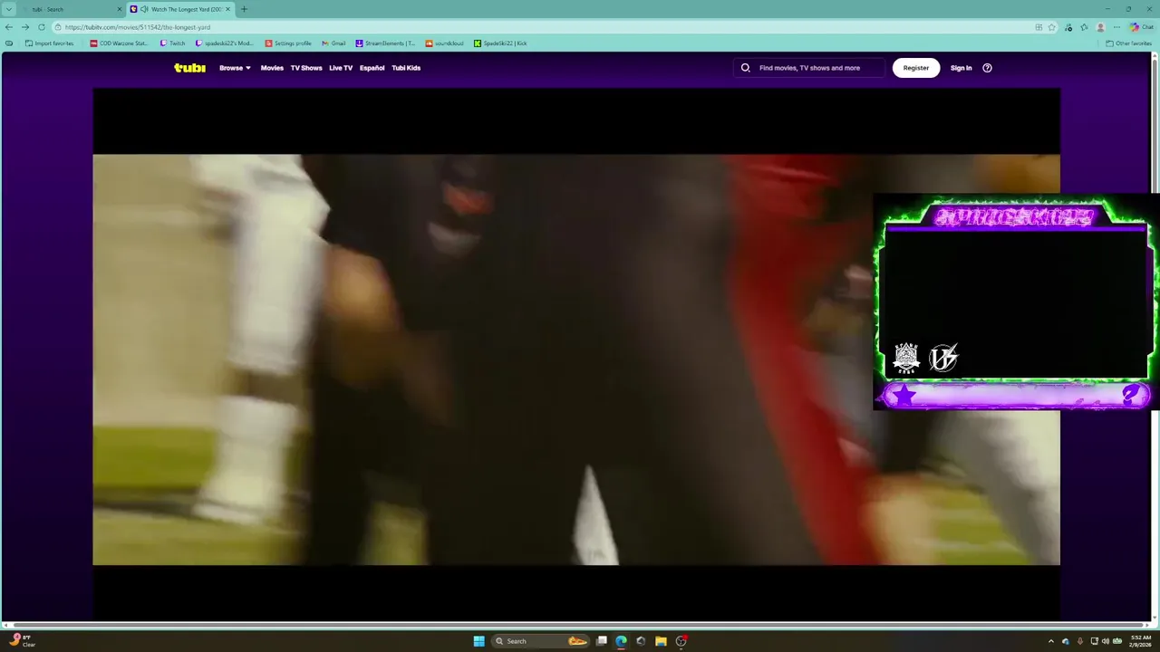The image size is (1160, 652).
Task: Open the soundcloud bookmark
Action: pos(444,43)
